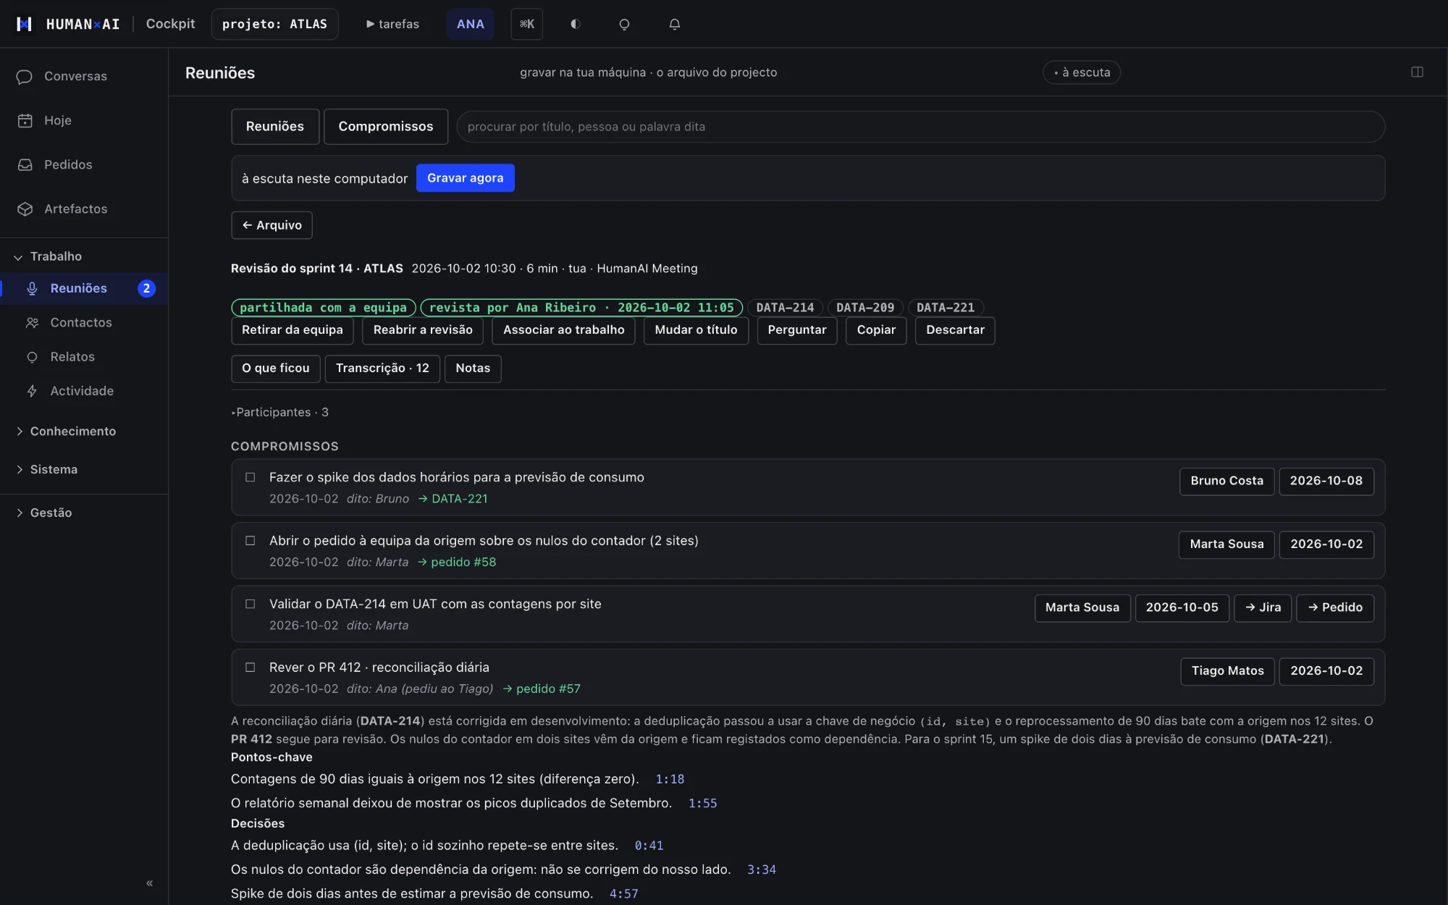
Task: Click the Descartar button
Action: point(955,330)
